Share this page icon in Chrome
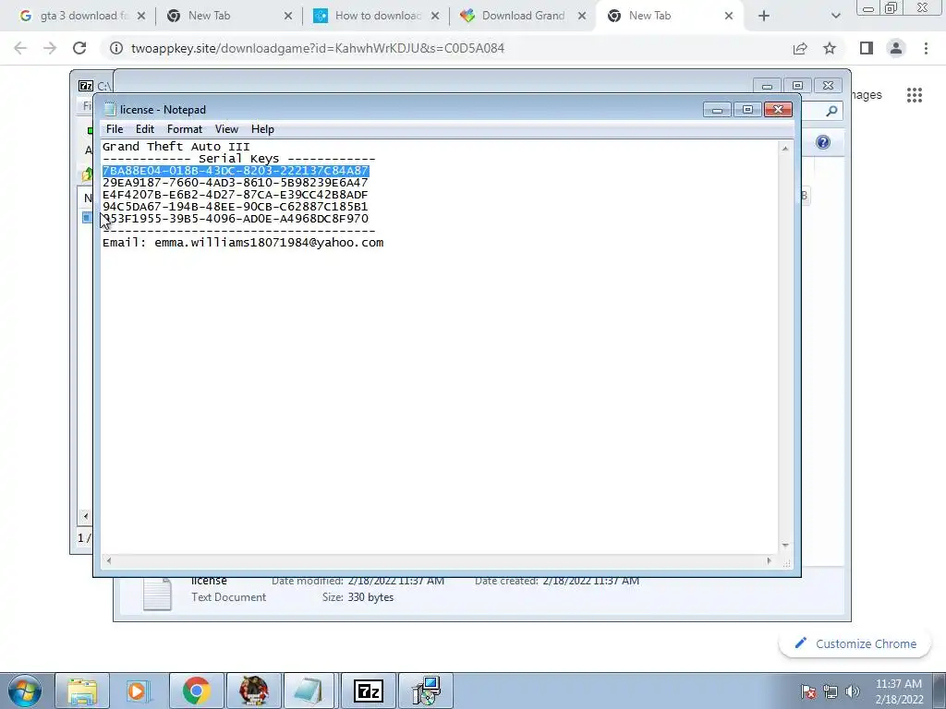 [800, 48]
